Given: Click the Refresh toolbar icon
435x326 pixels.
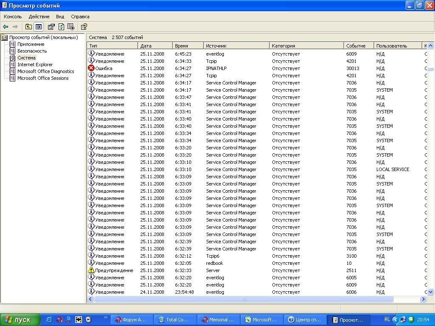Looking at the screenshot, I should pos(61,27).
